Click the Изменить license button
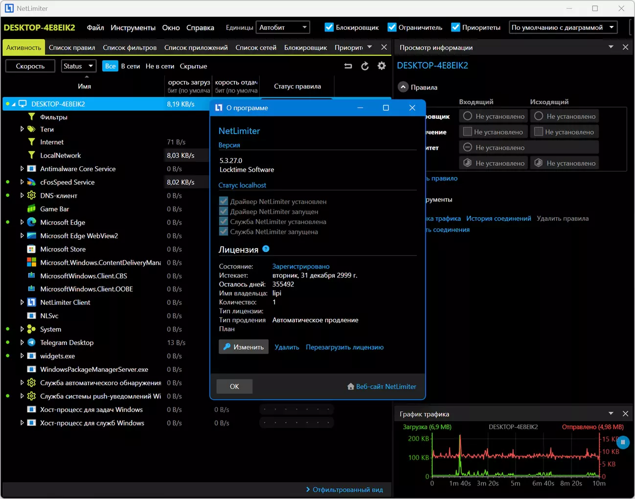635x499 pixels. pos(244,347)
